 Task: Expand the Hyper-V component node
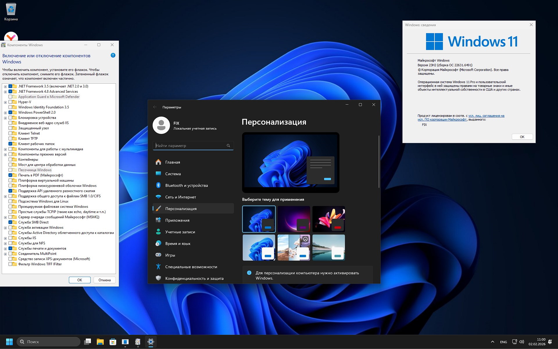coord(5,102)
